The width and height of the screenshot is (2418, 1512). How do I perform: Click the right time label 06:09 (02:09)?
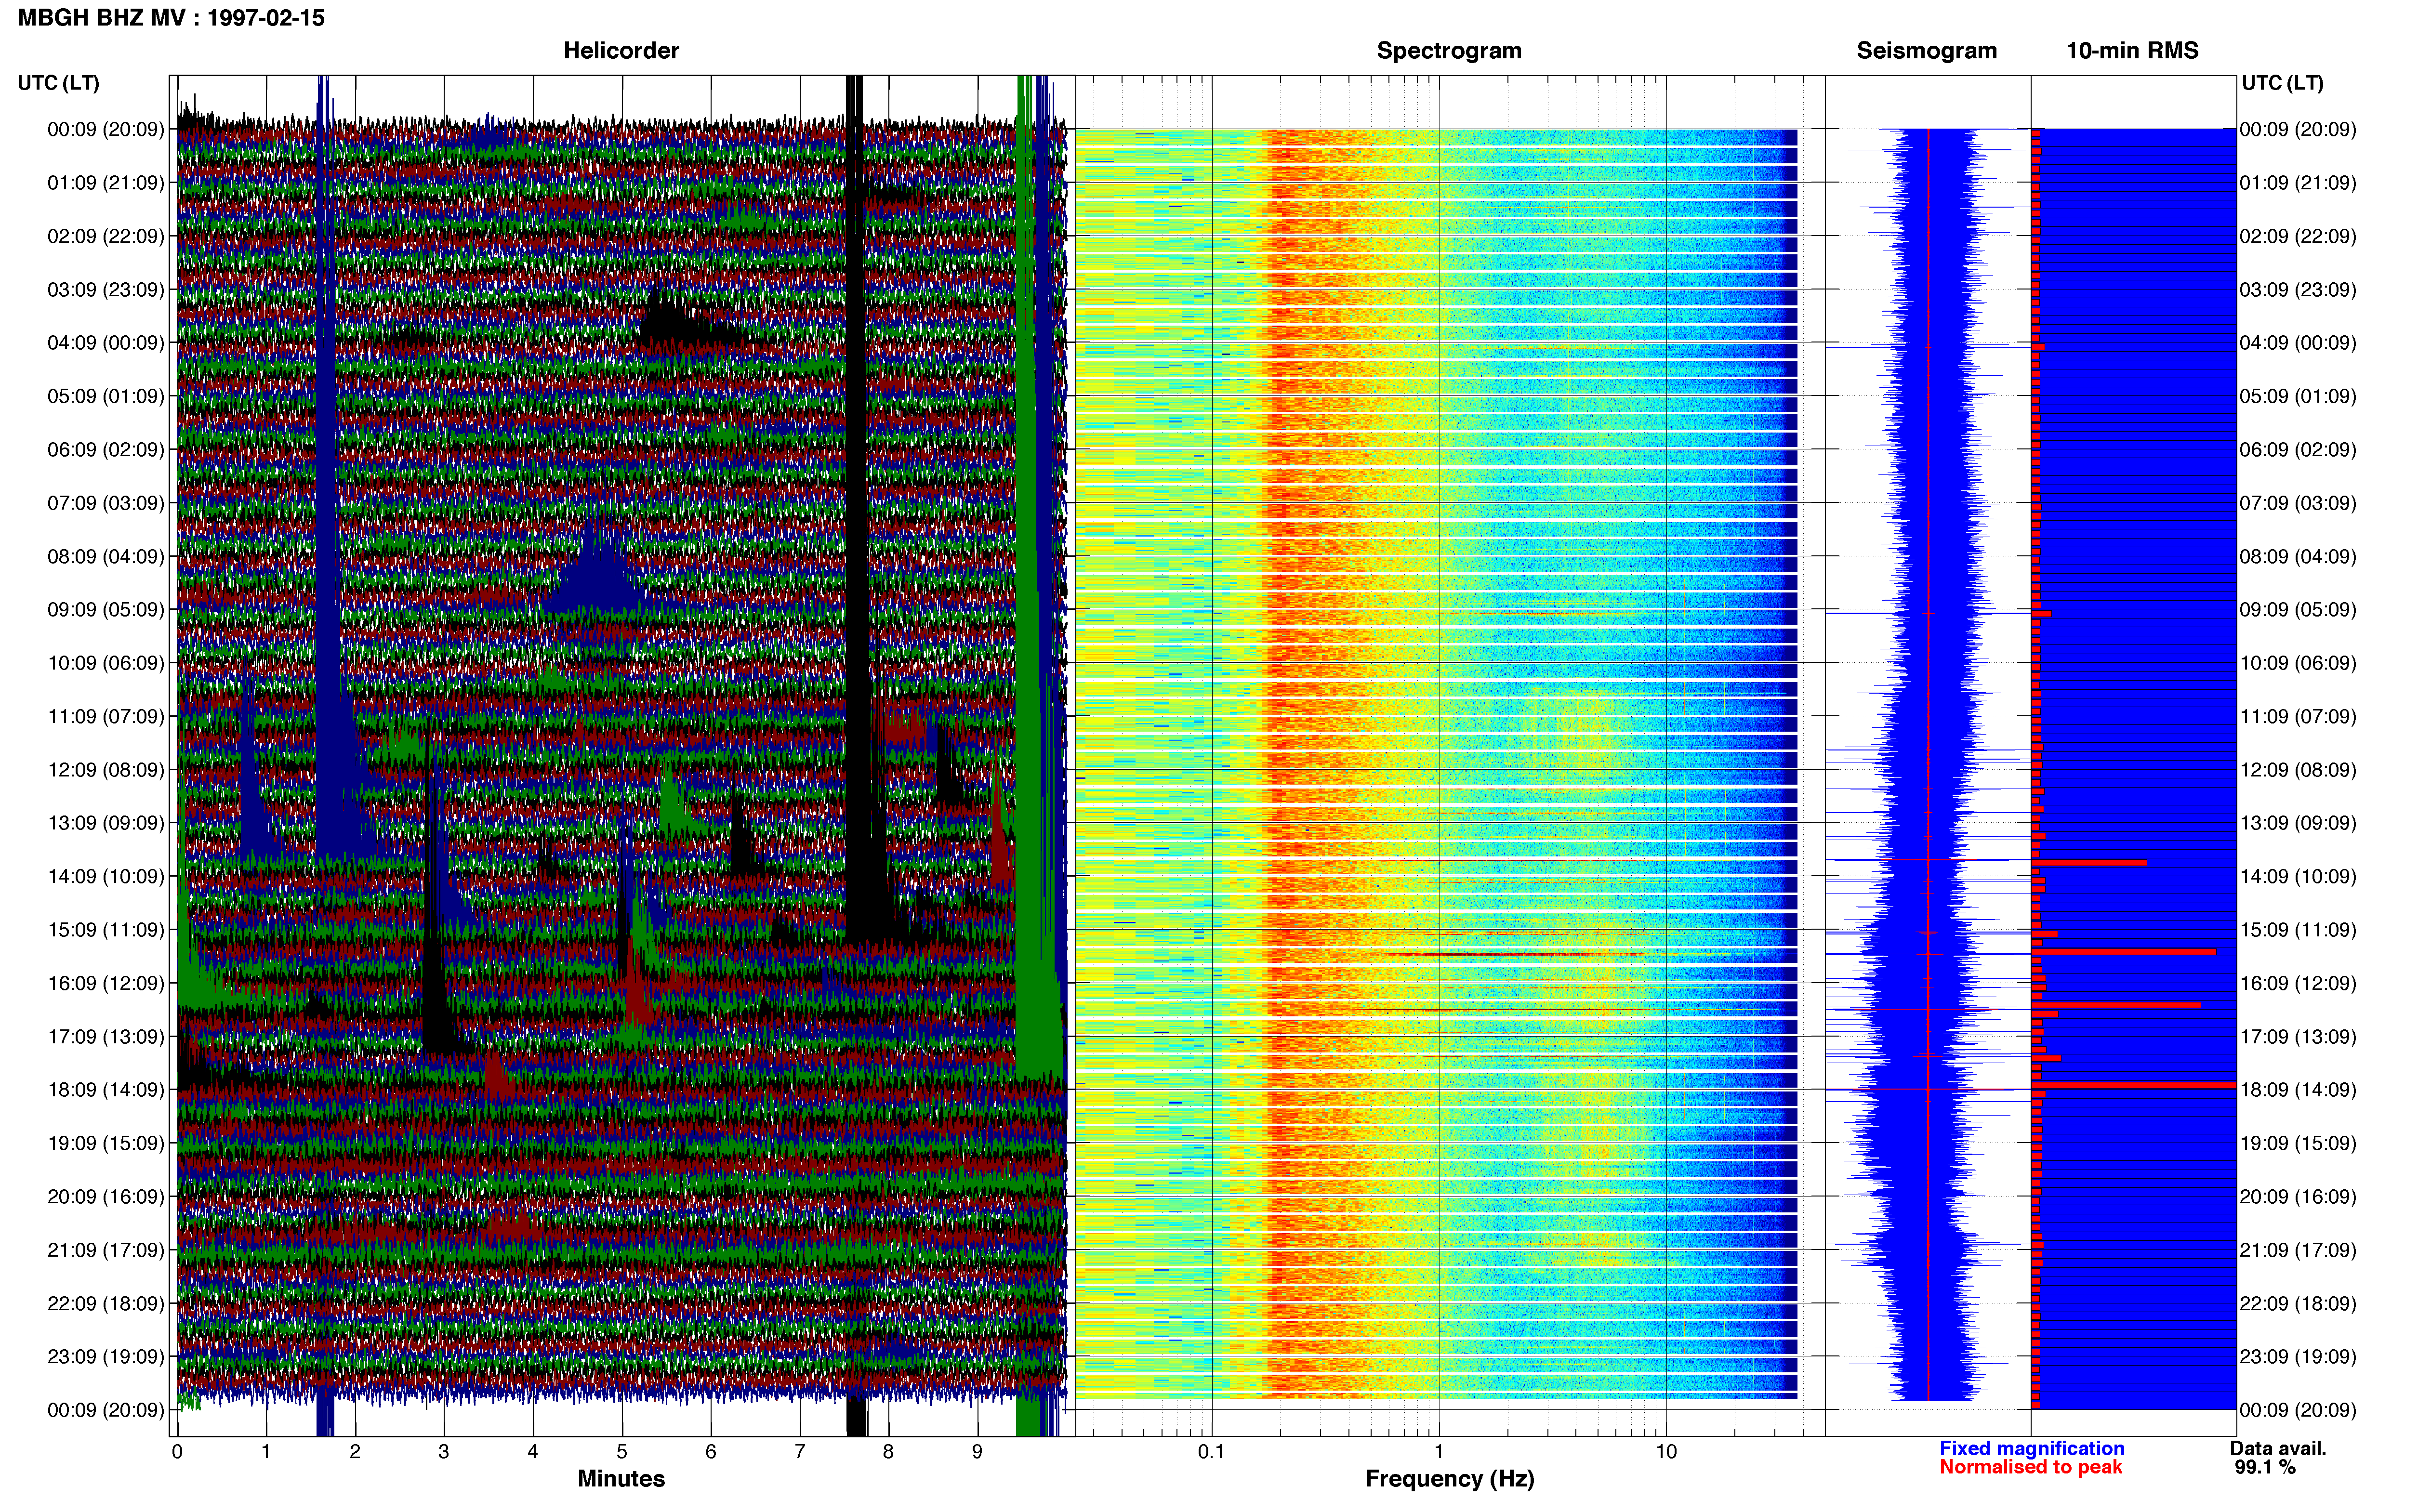(2298, 450)
